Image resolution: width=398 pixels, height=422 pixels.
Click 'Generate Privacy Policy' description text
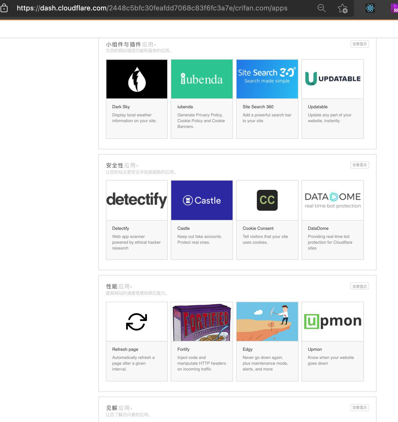[201, 121]
